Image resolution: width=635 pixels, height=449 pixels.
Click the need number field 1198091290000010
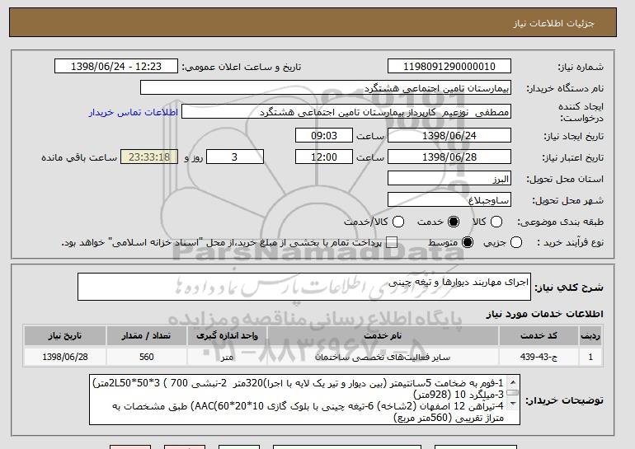coord(449,67)
